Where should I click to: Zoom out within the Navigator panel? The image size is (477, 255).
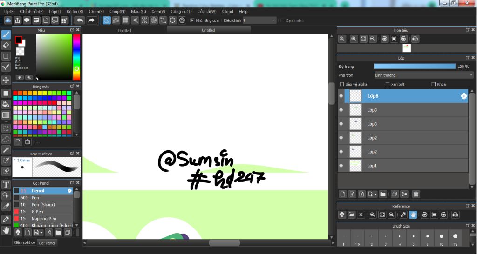tap(373, 39)
